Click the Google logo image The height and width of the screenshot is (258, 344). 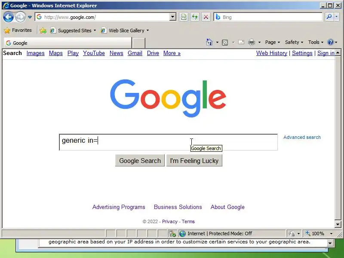pyautogui.click(x=168, y=98)
